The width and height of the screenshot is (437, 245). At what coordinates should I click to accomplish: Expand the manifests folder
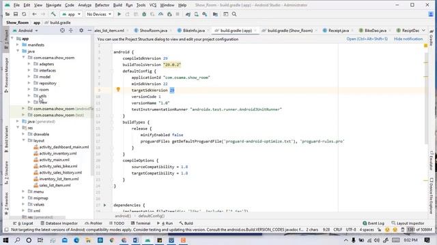[x=18, y=45]
